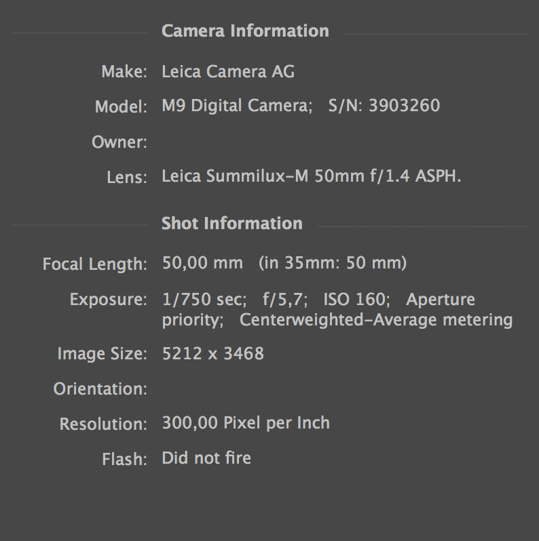The width and height of the screenshot is (539, 541).
Task: Select the 5212 x 3468 image size
Action: pos(212,354)
